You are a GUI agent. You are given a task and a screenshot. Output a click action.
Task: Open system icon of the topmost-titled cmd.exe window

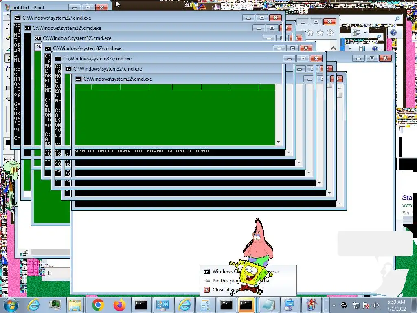pyautogui.click(x=17, y=18)
